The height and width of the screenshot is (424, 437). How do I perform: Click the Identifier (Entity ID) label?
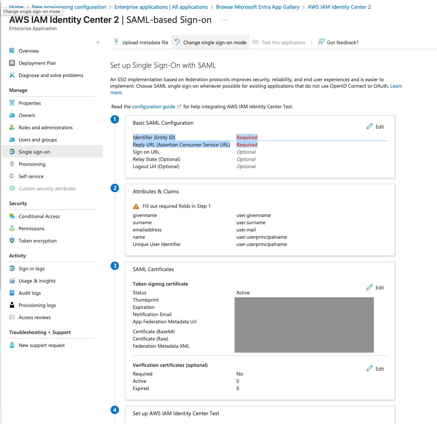[x=154, y=137]
